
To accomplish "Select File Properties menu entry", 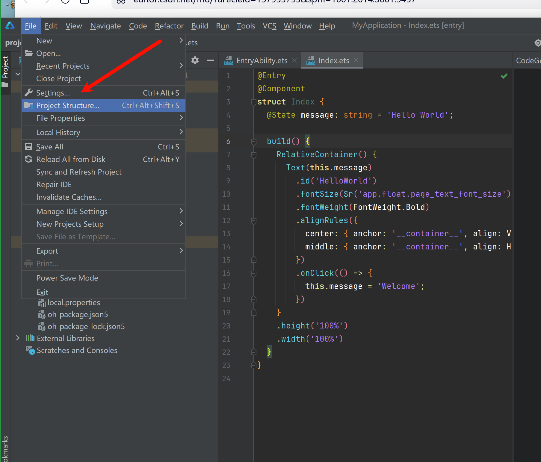I will (x=104, y=118).
